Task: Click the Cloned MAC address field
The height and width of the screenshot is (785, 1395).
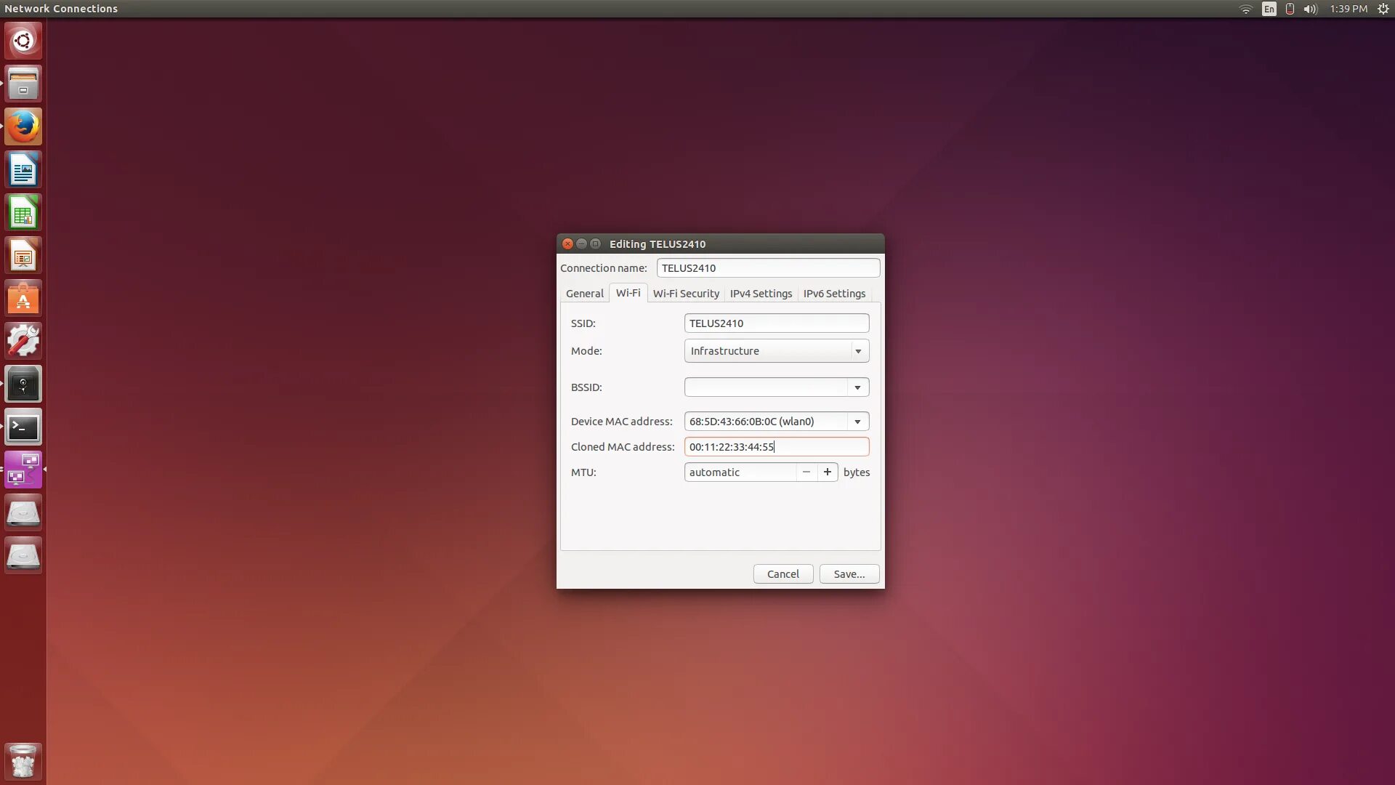Action: 776,447
